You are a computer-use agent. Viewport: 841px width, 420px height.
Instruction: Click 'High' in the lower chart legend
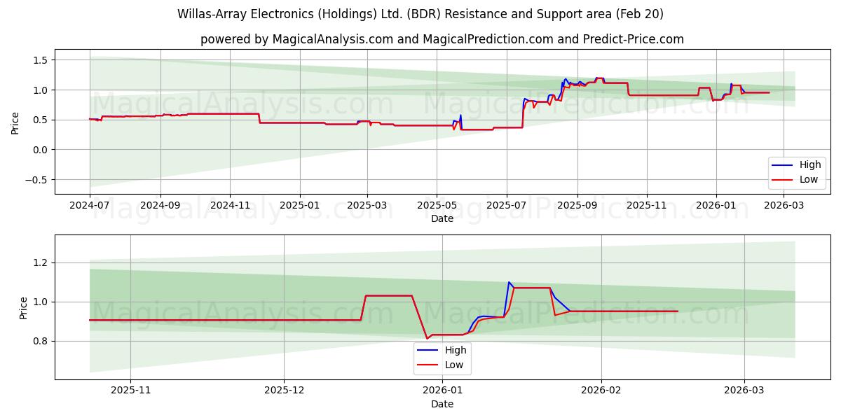(x=456, y=351)
